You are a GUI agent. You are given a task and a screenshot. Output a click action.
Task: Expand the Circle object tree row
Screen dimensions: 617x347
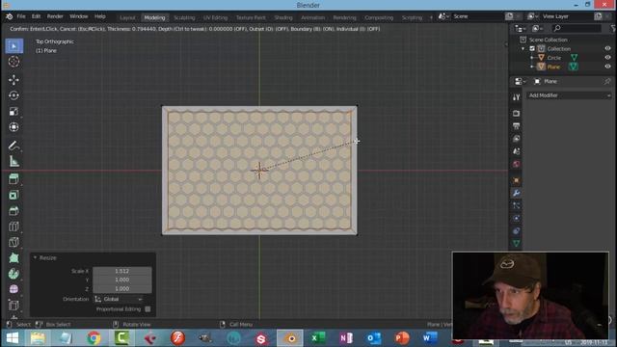[532, 58]
